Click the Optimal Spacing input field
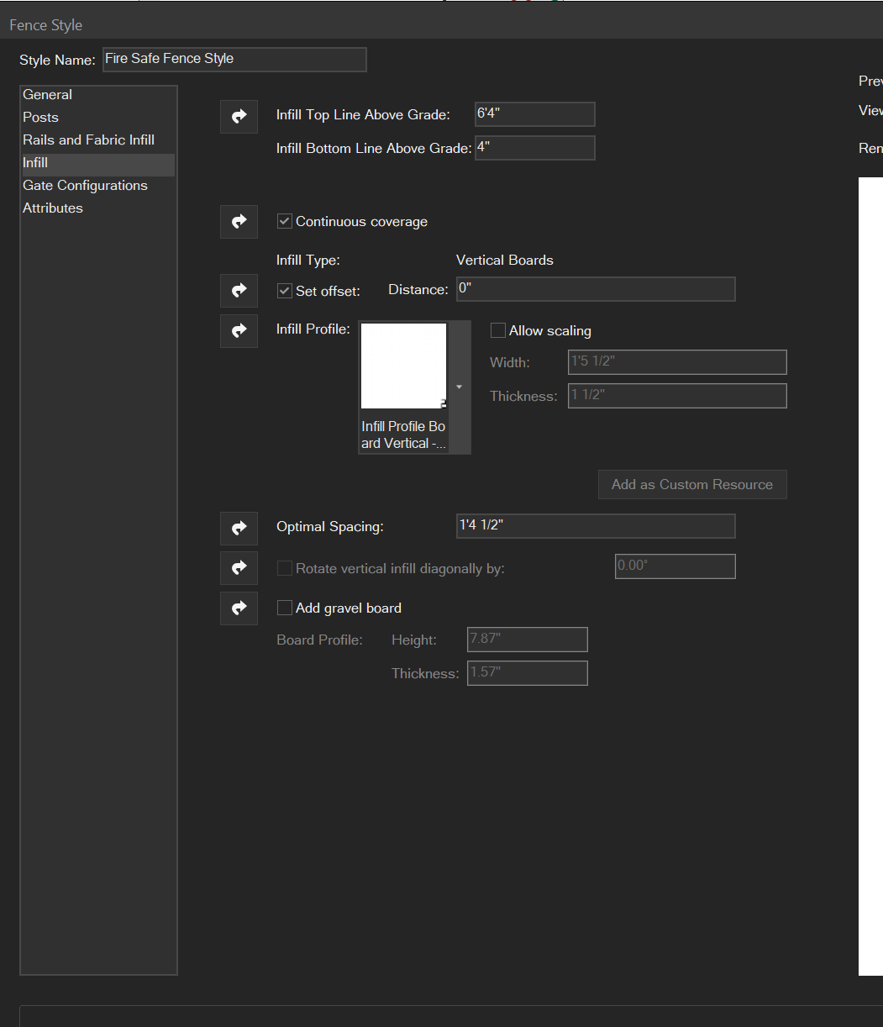 [595, 526]
